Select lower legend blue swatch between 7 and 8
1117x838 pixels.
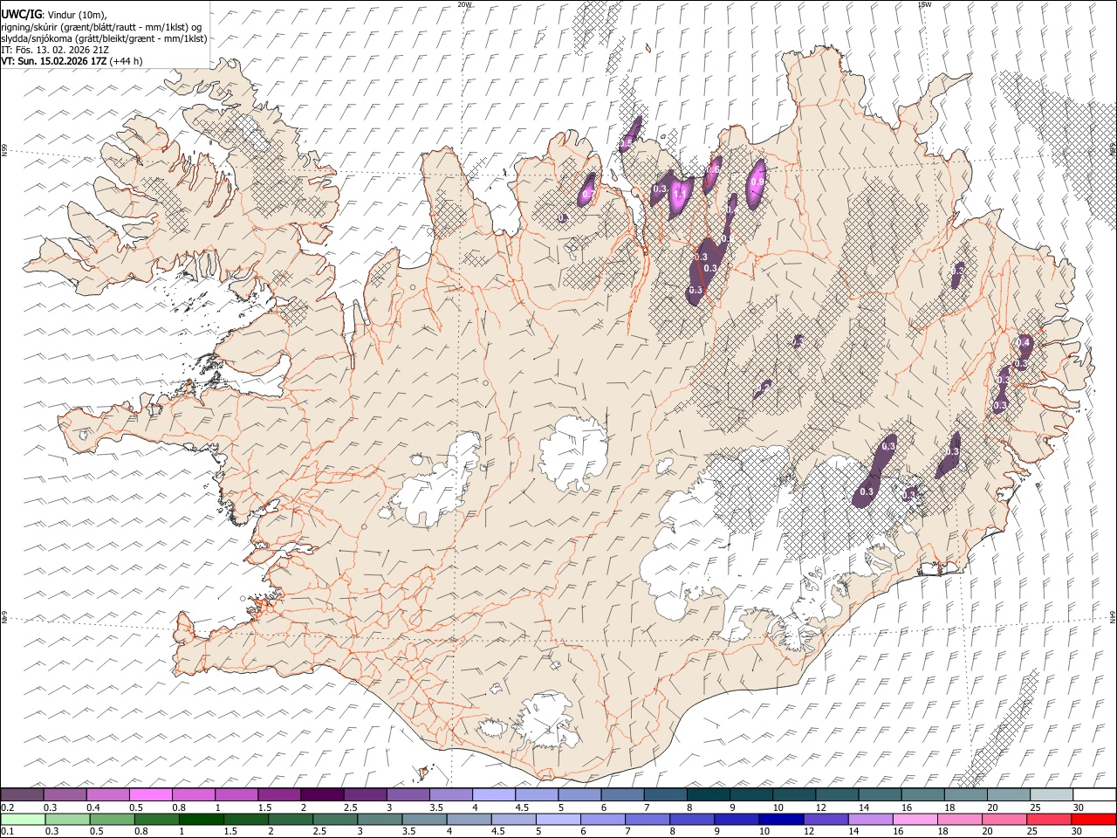(647, 820)
